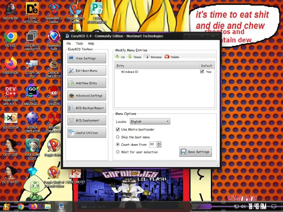Select the Bejeweled 2 Deluxe desktop icon
The width and height of the screenshot is (283, 212).
pos(54,13)
